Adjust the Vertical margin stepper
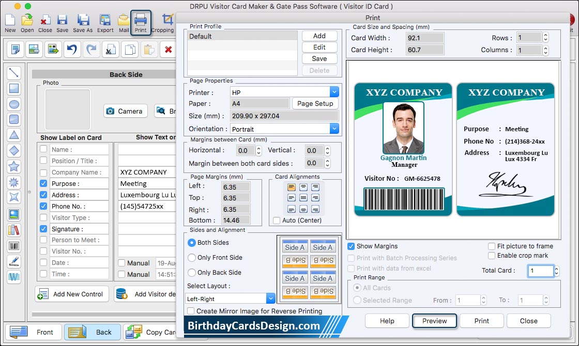579x346 pixels. (328, 150)
